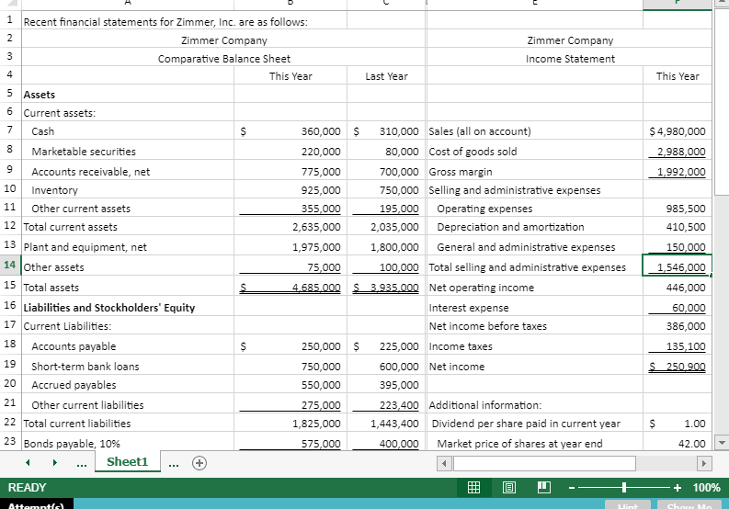Select depreciation and amortization value 410,500
Viewport: 729px width, 509px height.
coord(677,226)
